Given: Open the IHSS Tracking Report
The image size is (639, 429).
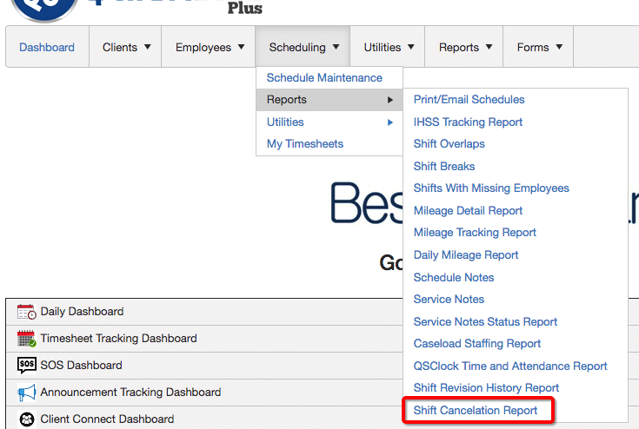Looking at the screenshot, I should coord(468,122).
